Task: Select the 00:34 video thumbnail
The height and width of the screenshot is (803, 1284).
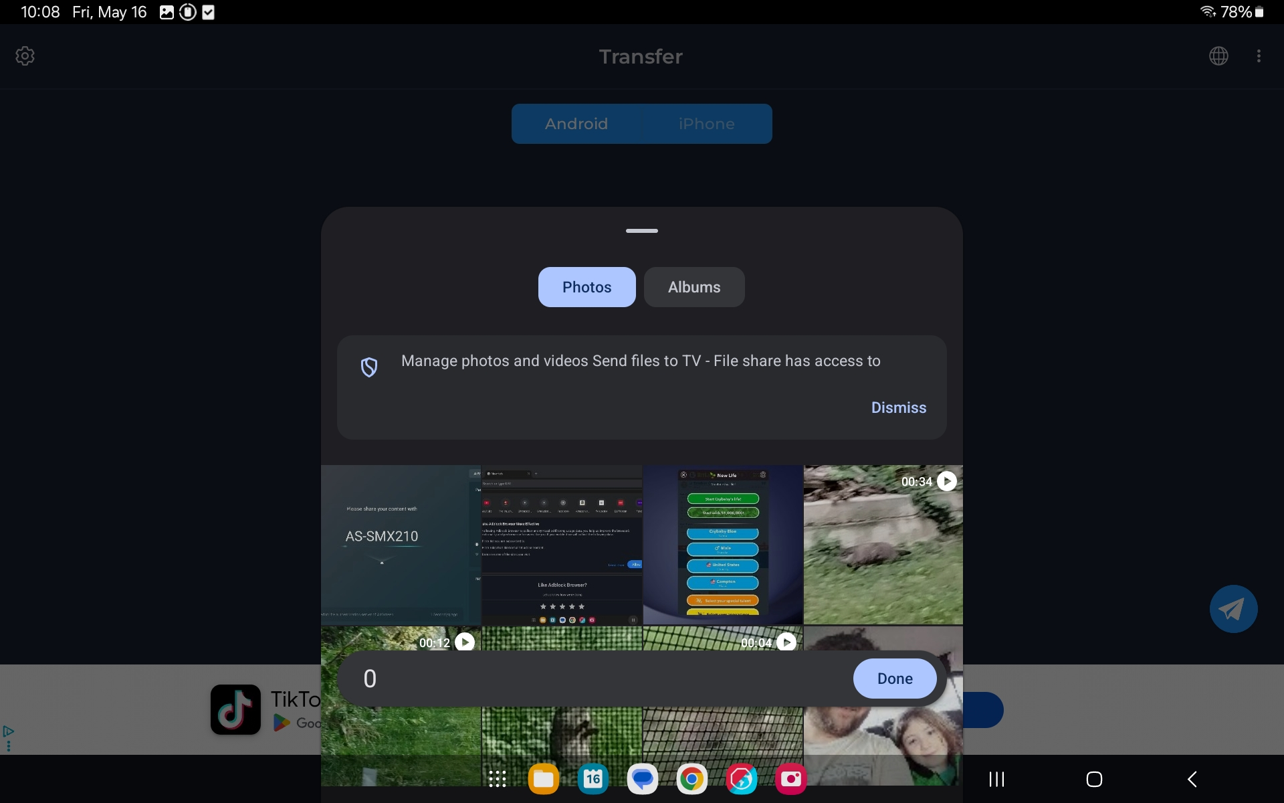Action: click(883, 545)
